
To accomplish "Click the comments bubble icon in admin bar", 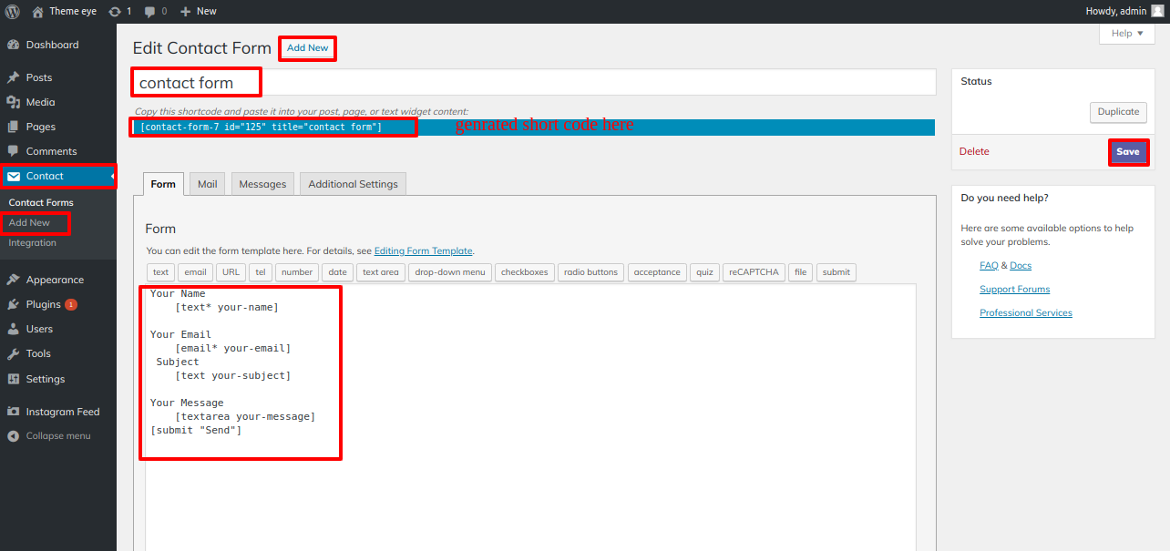I will (151, 11).
